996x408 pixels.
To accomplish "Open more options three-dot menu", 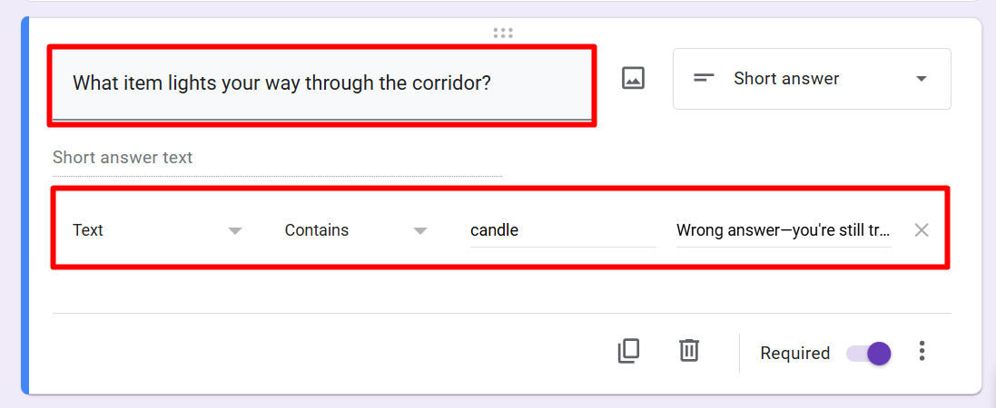I will pyautogui.click(x=922, y=352).
